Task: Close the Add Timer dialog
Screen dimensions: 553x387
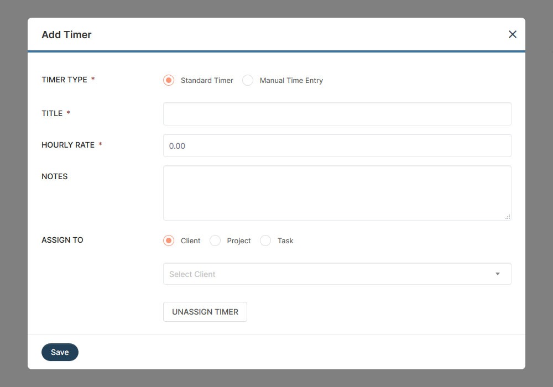Action: click(512, 34)
